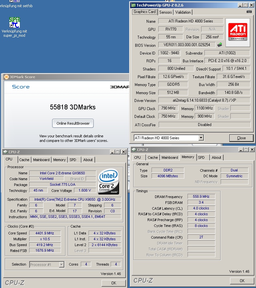
Task: Open the Cache tab in left CPU-Z window
Action: 24,160
